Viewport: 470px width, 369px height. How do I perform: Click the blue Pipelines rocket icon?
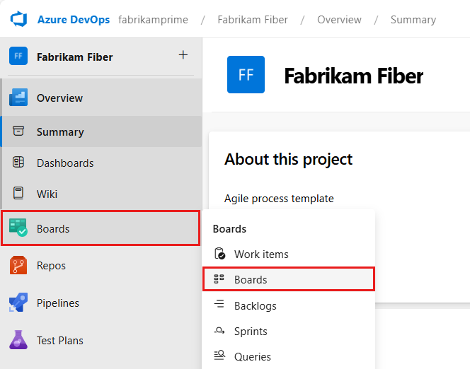pyautogui.click(x=18, y=303)
